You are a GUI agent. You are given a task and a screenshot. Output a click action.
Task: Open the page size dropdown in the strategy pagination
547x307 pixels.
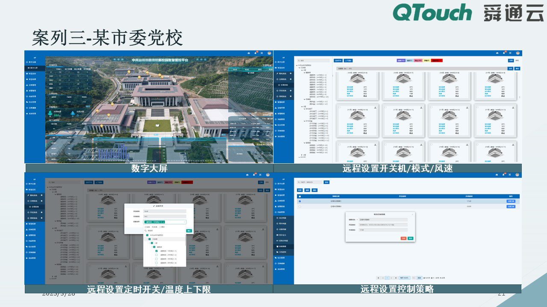pos(405,278)
